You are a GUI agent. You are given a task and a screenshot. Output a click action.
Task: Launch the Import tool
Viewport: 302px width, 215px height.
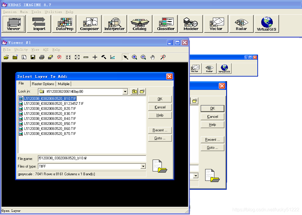tap(39, 24)
